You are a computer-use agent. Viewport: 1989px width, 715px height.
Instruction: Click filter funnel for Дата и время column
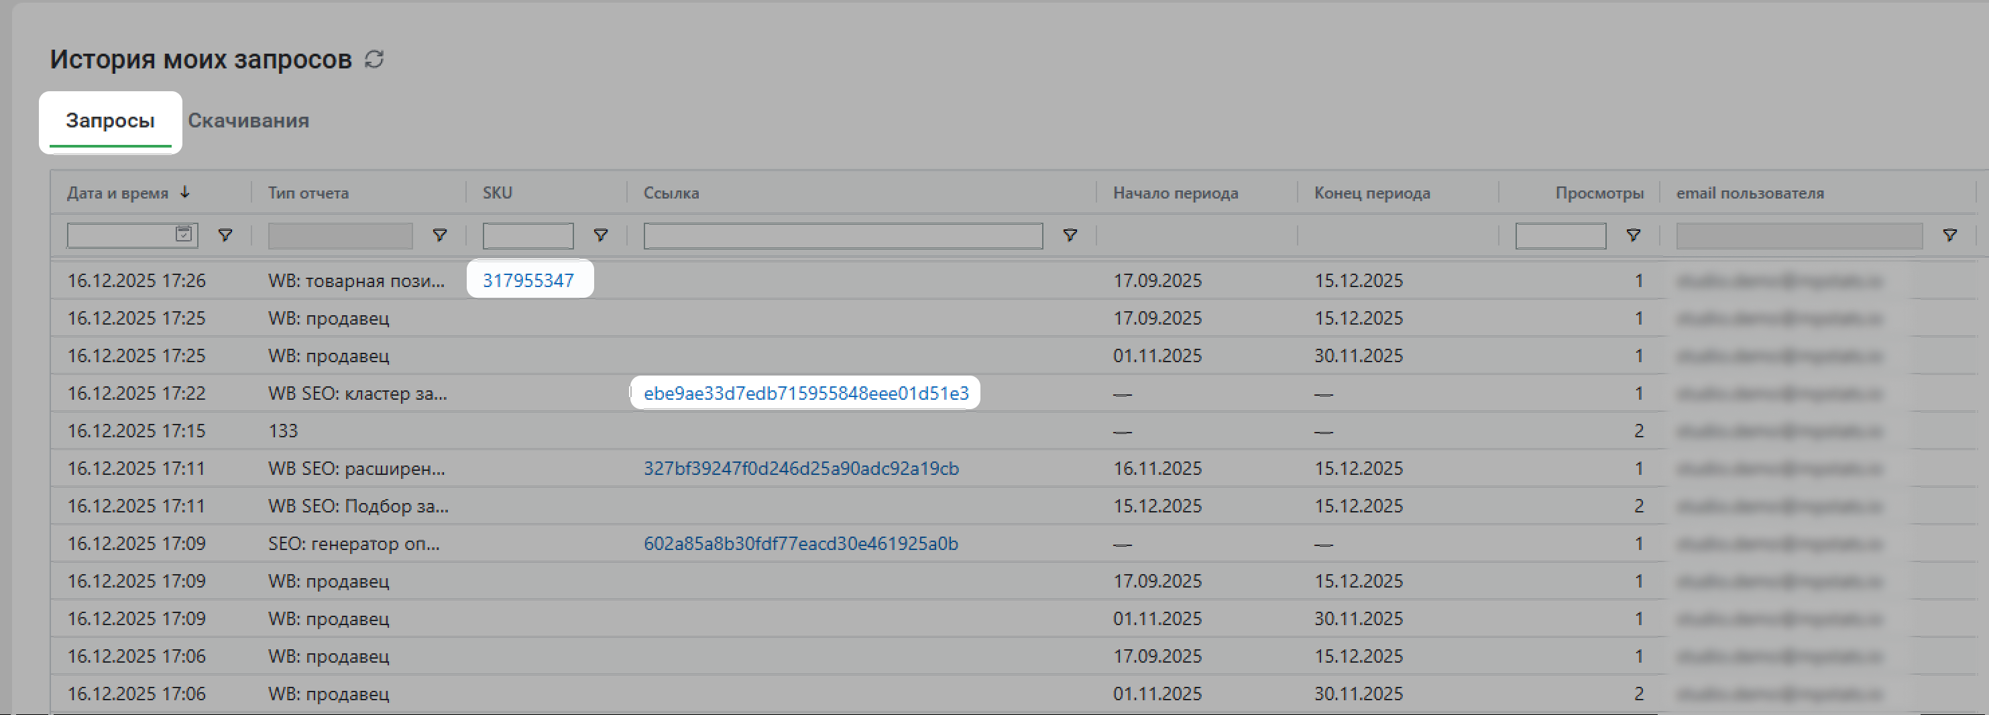pyautogui.click(x=225, y=235)
